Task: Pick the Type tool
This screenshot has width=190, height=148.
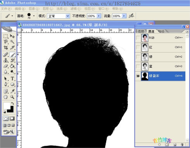Action: (12, 78)
